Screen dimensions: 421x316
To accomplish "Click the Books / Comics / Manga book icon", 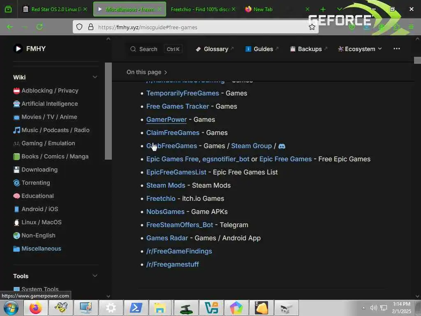I will point(16,157).
